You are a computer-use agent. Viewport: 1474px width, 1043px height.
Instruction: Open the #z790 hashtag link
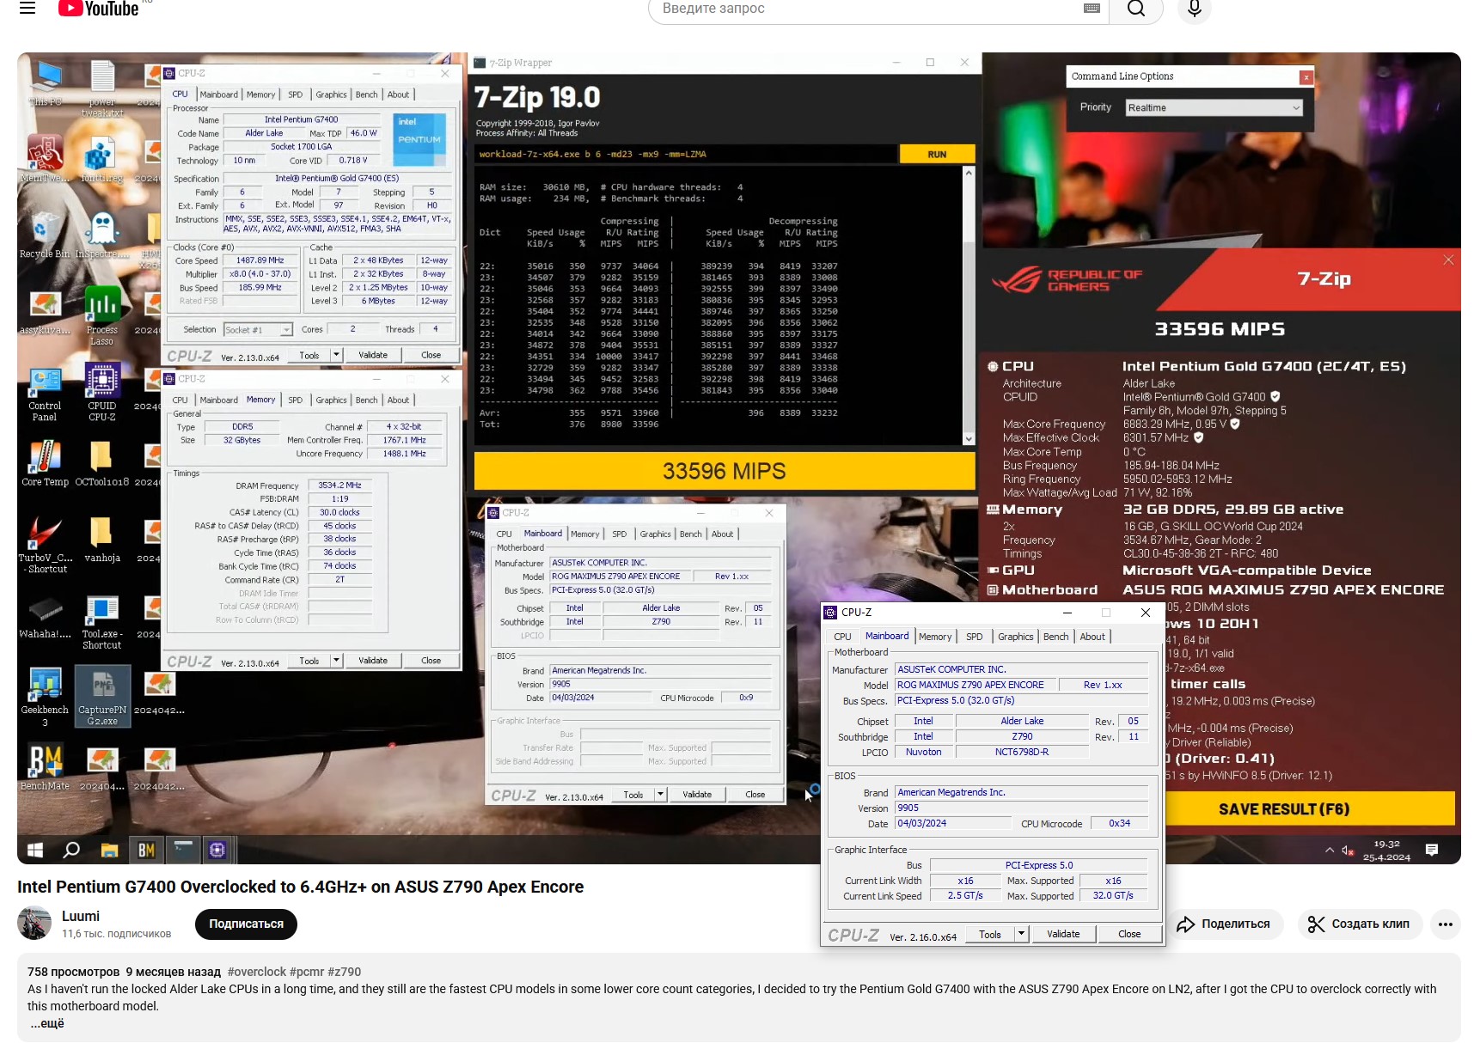[x=344, y=972]
